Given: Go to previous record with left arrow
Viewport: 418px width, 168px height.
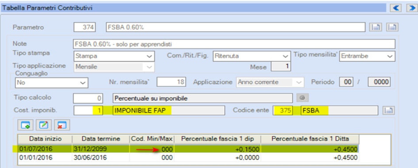Looking at the screenshot, I should (x=396, y=8).
